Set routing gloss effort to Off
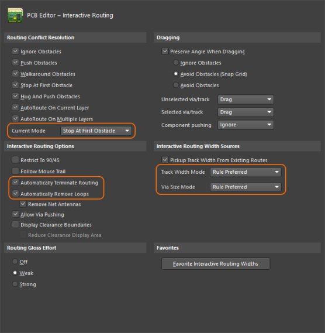 [15, 262]
